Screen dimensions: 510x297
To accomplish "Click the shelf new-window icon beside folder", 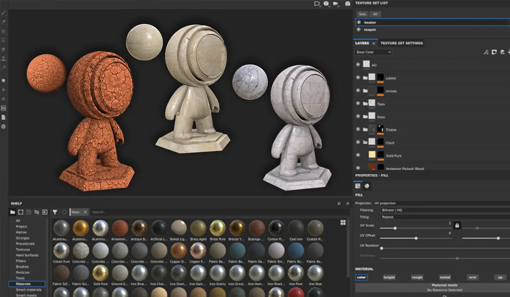I will point(20,212).
